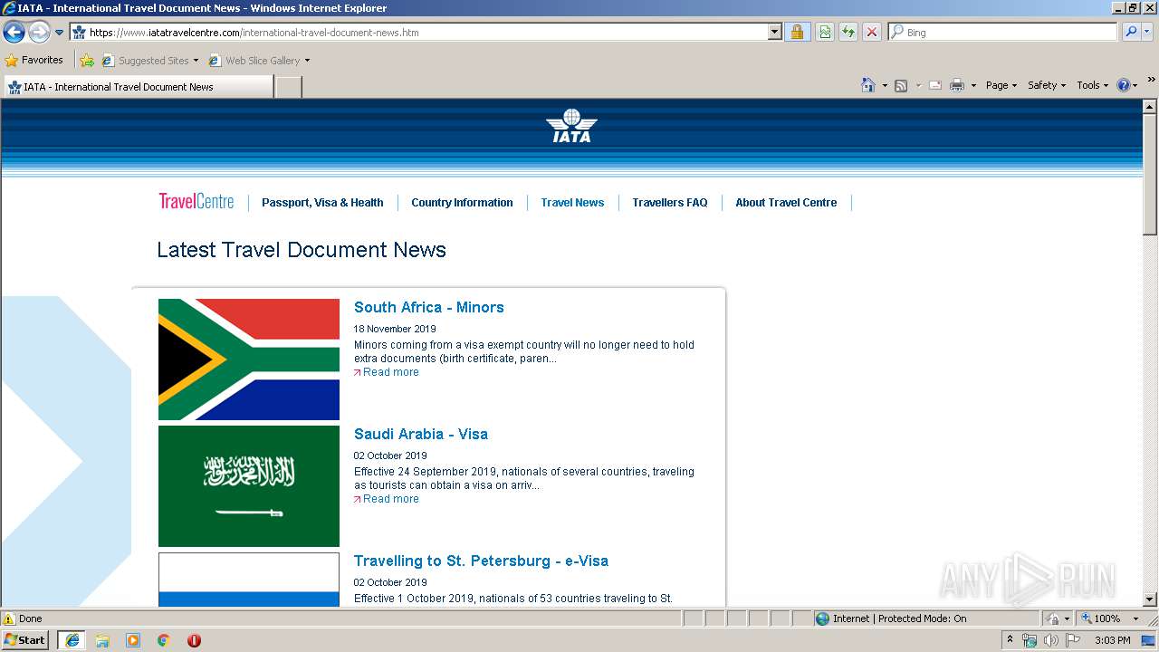Viewport: 1159px width, 652px height.
Task: Open Passport, Visa & Health menu item
Action: coord(322,203)
